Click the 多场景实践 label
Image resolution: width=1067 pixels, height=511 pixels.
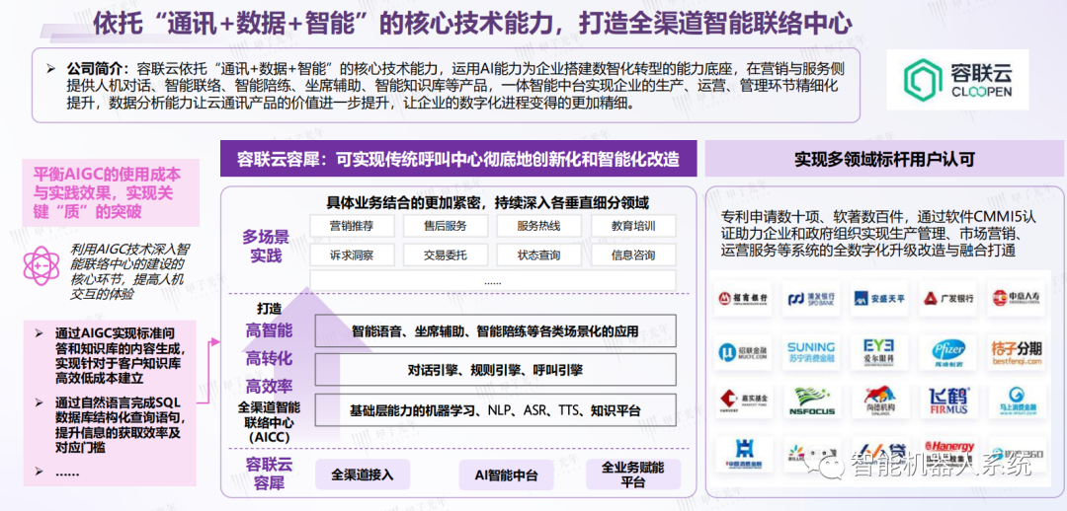pos(266,247)
